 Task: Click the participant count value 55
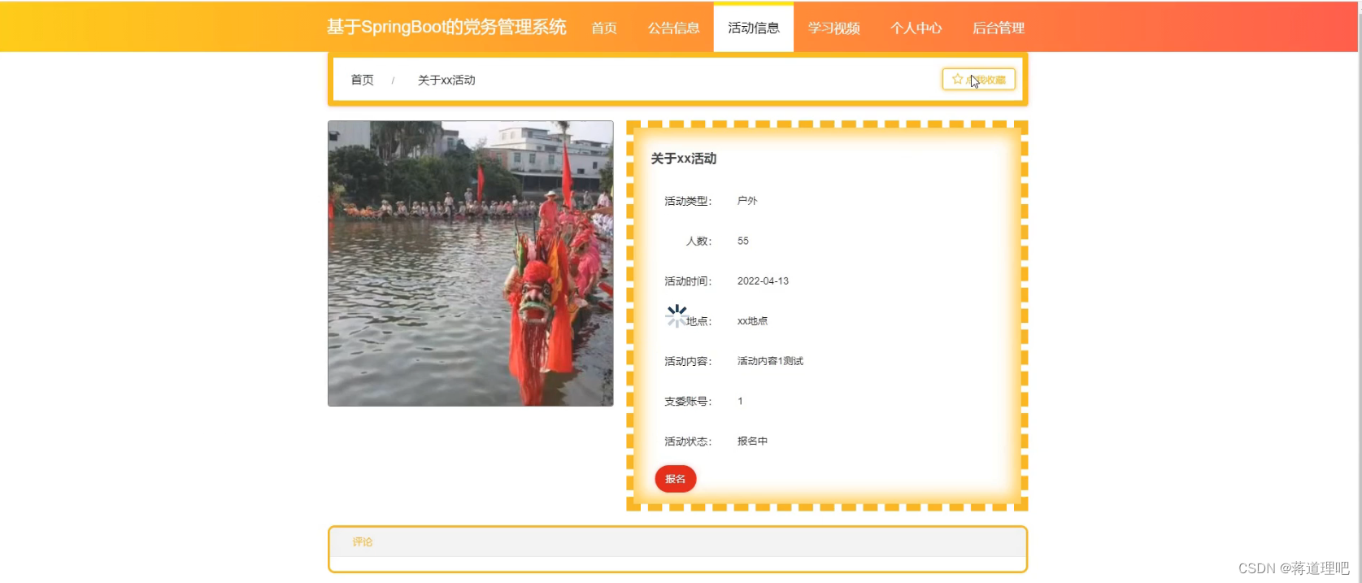[743, 241]
